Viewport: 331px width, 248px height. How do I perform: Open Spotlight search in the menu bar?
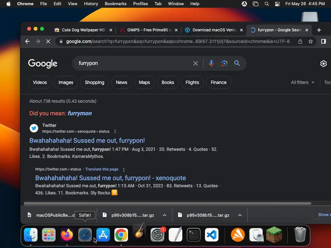click(267, 4)
